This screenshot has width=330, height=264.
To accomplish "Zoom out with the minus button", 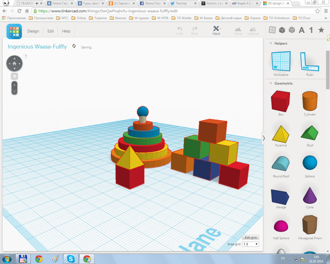I will (15, 92).
